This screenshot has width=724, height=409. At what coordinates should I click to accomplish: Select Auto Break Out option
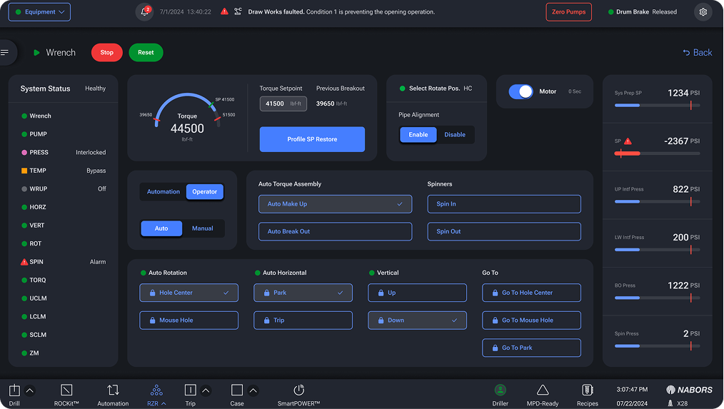coord(335,232)
